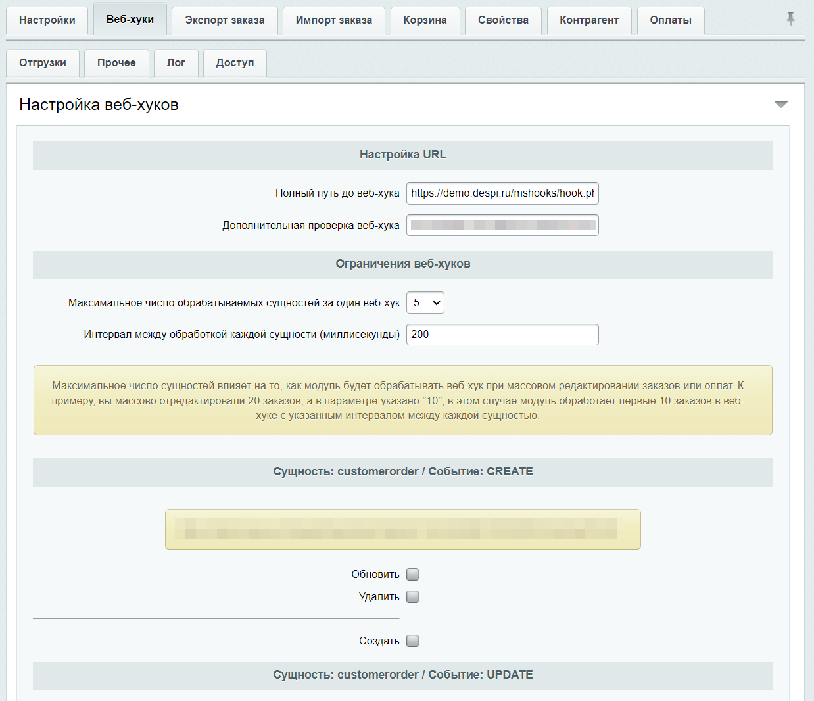The height and width of the screenshot is (701, 814).
Task: Open the Отгрузки tab
Action: tap(43, 63)
